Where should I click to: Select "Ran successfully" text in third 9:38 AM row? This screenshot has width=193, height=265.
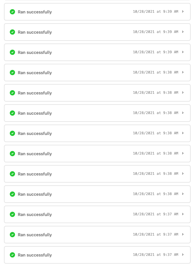click(x=35, y=113)
